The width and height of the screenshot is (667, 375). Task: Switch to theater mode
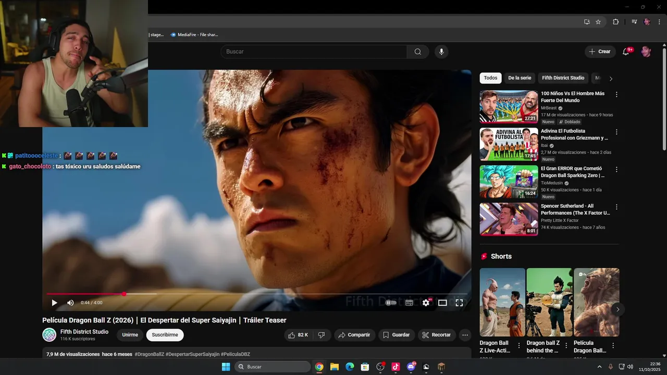pyautogui.click(x=442, y=303)
